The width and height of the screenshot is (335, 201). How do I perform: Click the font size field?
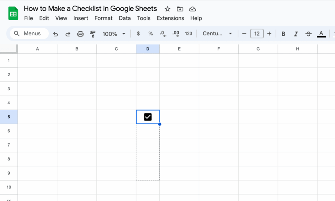coord(257,33)
